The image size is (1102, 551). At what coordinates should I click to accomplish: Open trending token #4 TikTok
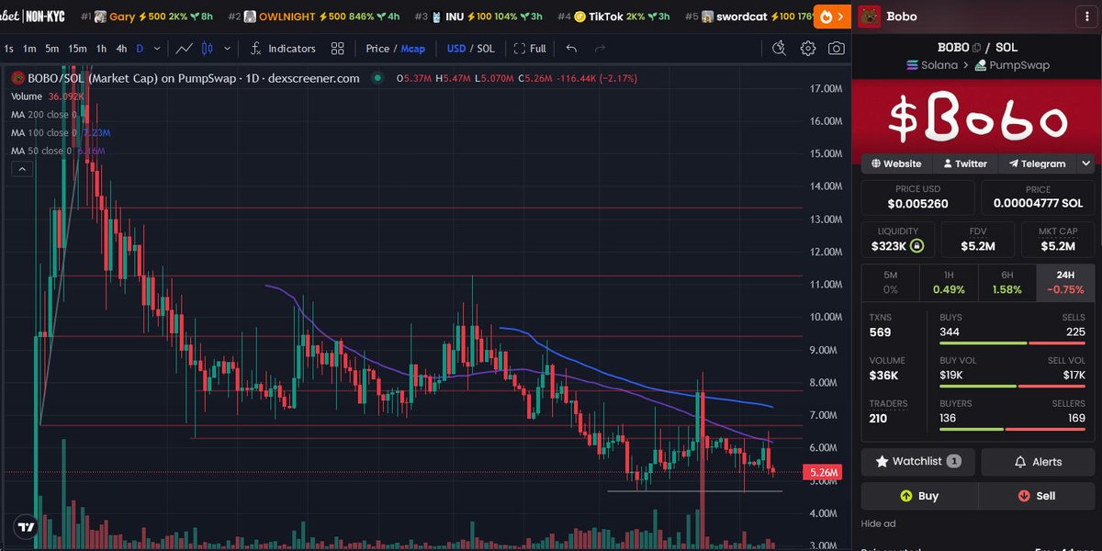(x=613, y=17)
